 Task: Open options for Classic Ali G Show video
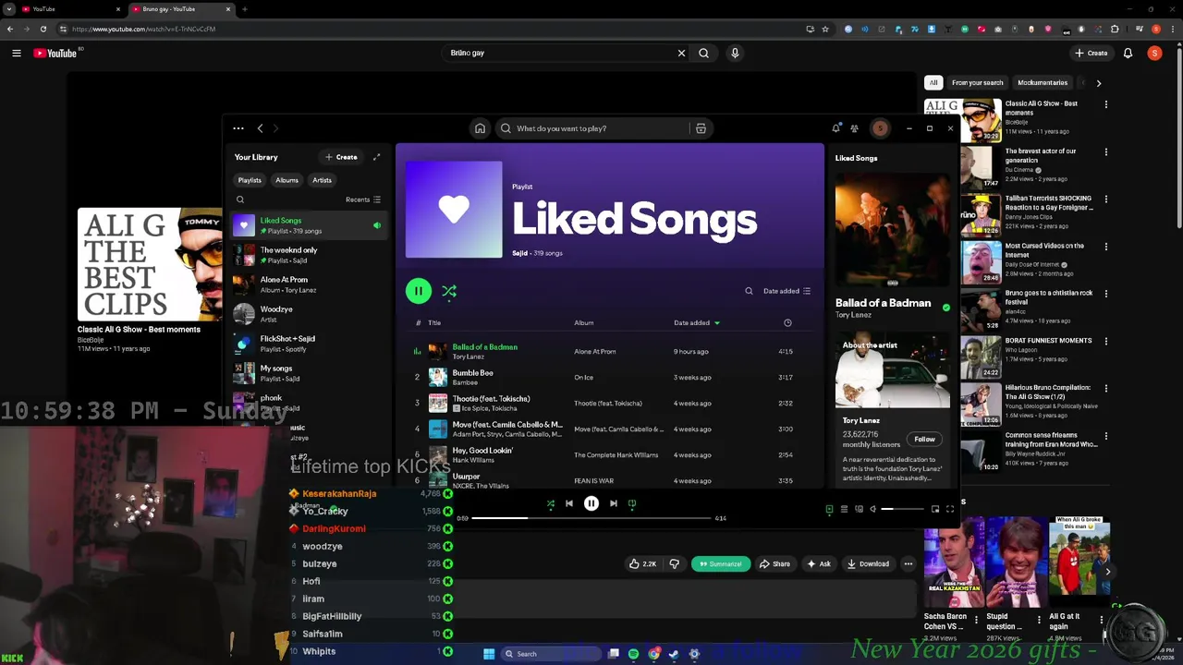coord(1106,104)
